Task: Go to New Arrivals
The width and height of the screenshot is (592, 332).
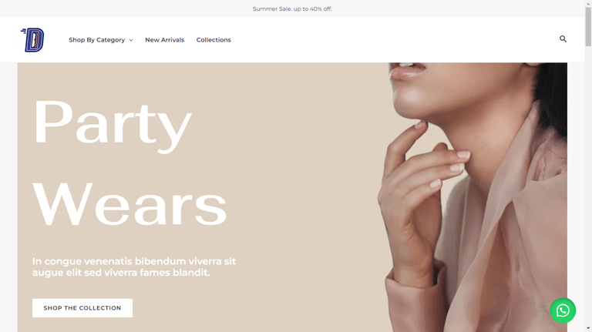Action: (165, 39)
